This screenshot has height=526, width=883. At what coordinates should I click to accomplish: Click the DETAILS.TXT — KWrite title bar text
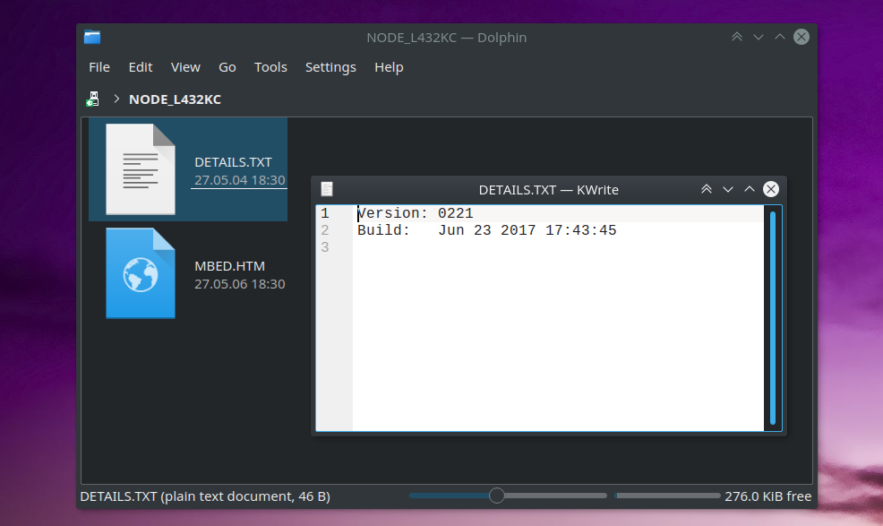(548, 190)
